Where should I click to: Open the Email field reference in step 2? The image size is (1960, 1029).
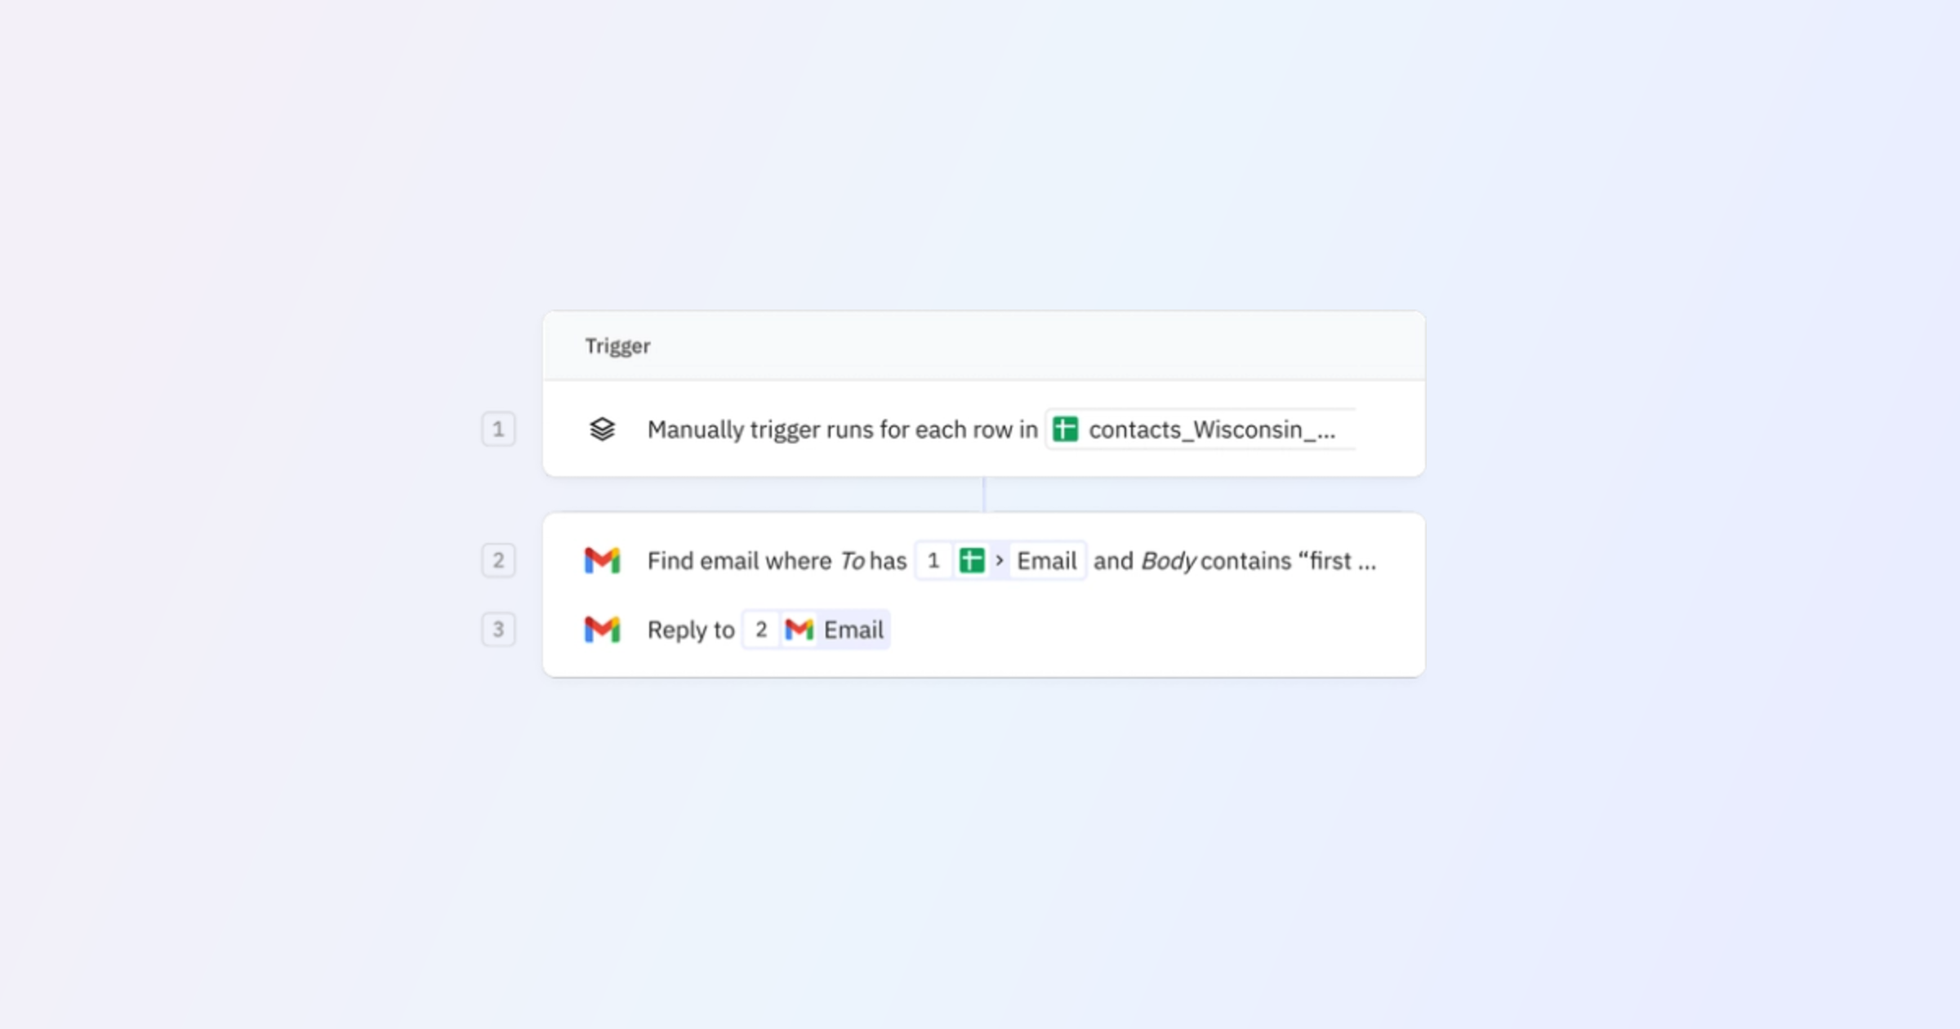point(1047,560)
